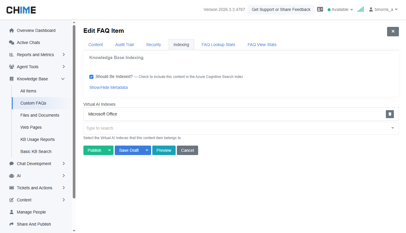Open Share And Publish in the sidebar
The width and height of the screenshot is (406, 233).
click(34, 224)
